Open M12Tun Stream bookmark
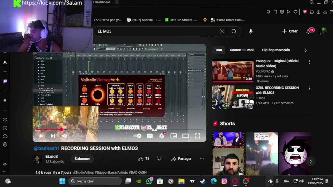 [181, 20]
